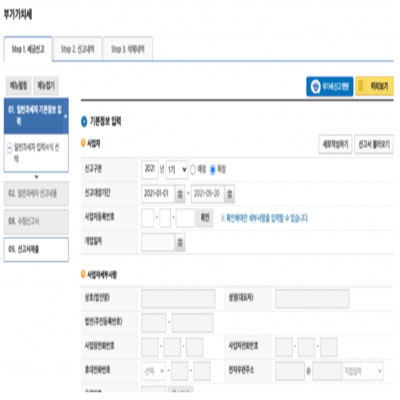The height and width of the screenshot is (400, 400).
Task: Click 전자우편주소 domain field after @
Action: pos(327,371)
